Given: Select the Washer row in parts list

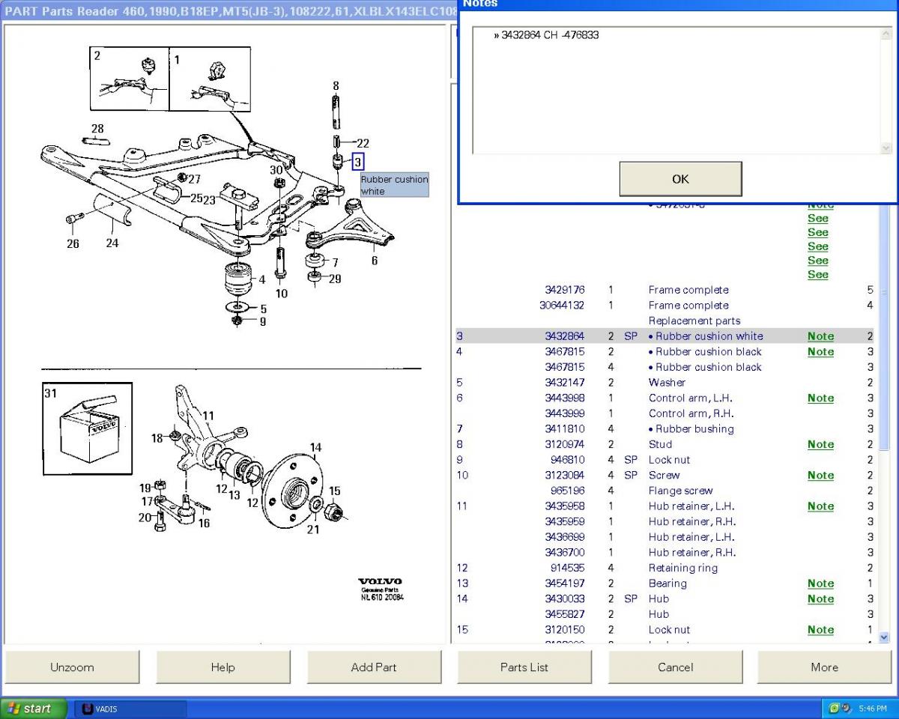Looking at the screenshot, I should pos(667,383).
